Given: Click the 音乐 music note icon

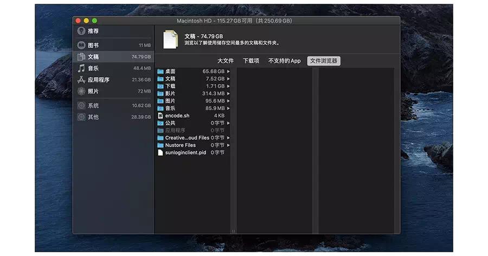Looking at the screenshot, I should point(81,68).
